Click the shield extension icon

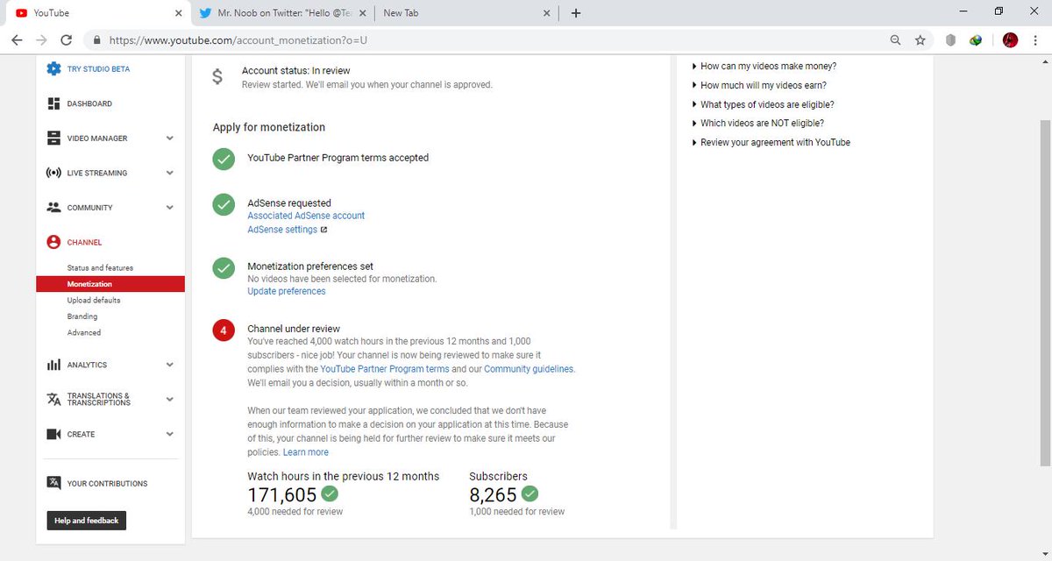click(x=951, y=39)
